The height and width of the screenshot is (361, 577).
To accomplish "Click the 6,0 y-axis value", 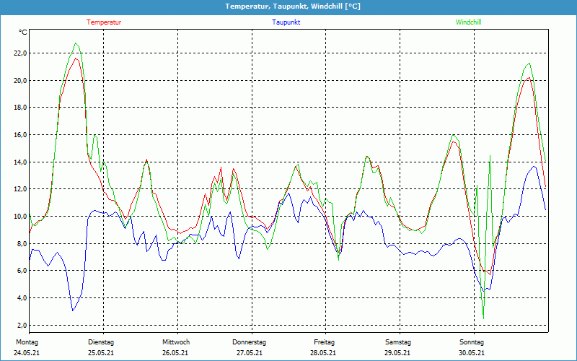I will [22, 271].
